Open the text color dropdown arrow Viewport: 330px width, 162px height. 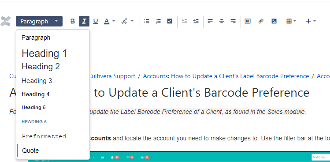pyautogui.click(x=114, y=21)
